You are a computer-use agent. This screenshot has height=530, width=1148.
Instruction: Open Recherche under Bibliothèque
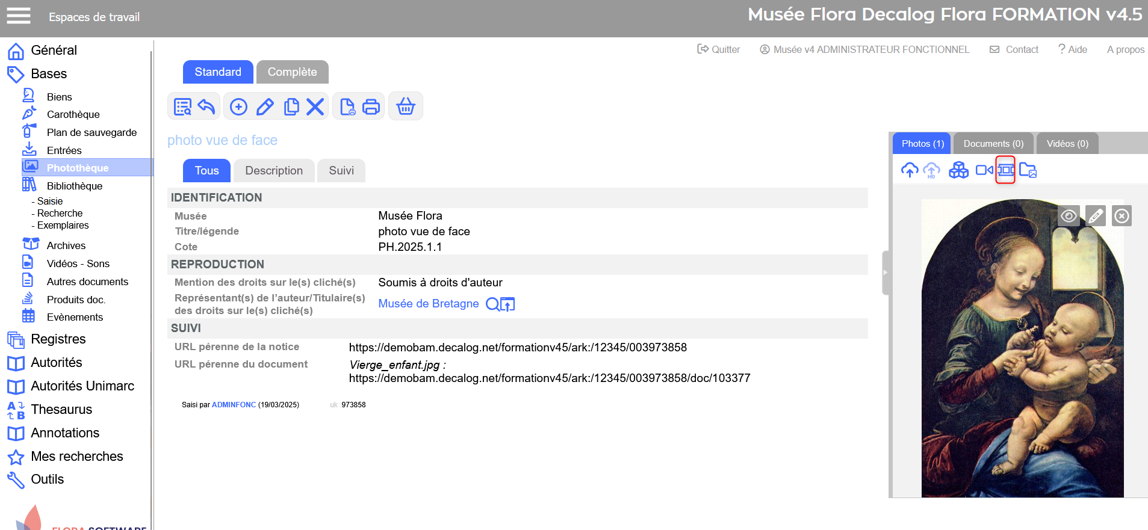[60, 213]
